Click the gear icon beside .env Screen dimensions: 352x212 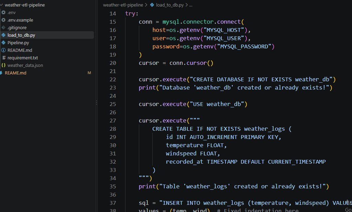(x=3, y=13)
